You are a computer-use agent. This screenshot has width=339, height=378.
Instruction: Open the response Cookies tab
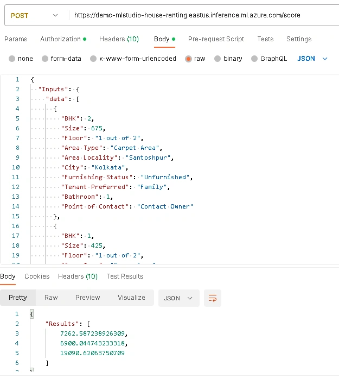tap(37, 276)
